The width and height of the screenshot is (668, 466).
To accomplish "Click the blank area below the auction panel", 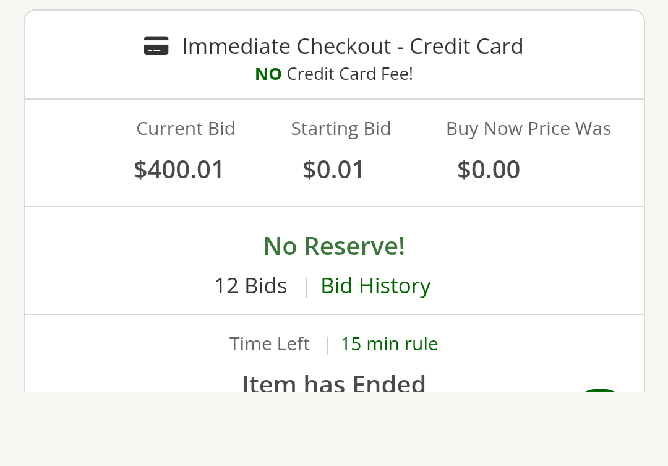I will [x=334, y=429].
